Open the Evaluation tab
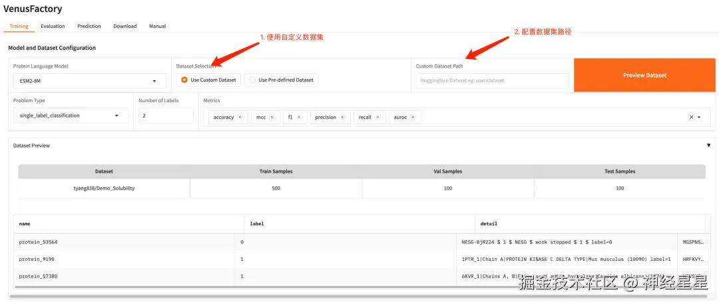 pos(53,26)
